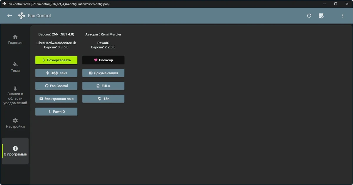This screenshot has width=353, height=185.
Task: Go to the Настройки tab
Action: pos(15,123)
